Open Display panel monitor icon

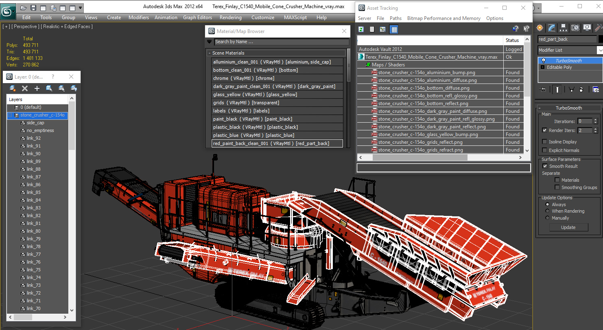[x=587, y=28]
